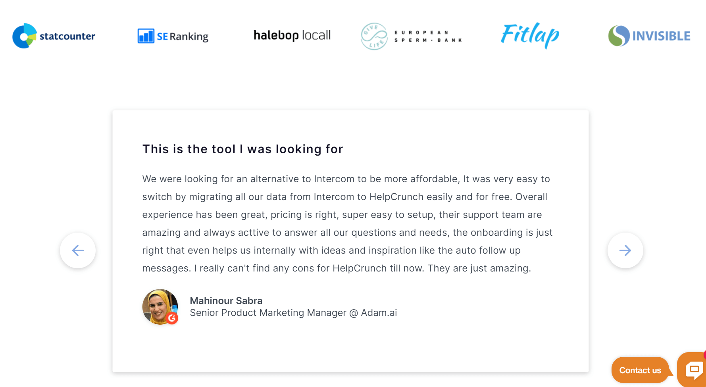
Task: Click the statcounter wordmark text
Action: click(67, 36)
